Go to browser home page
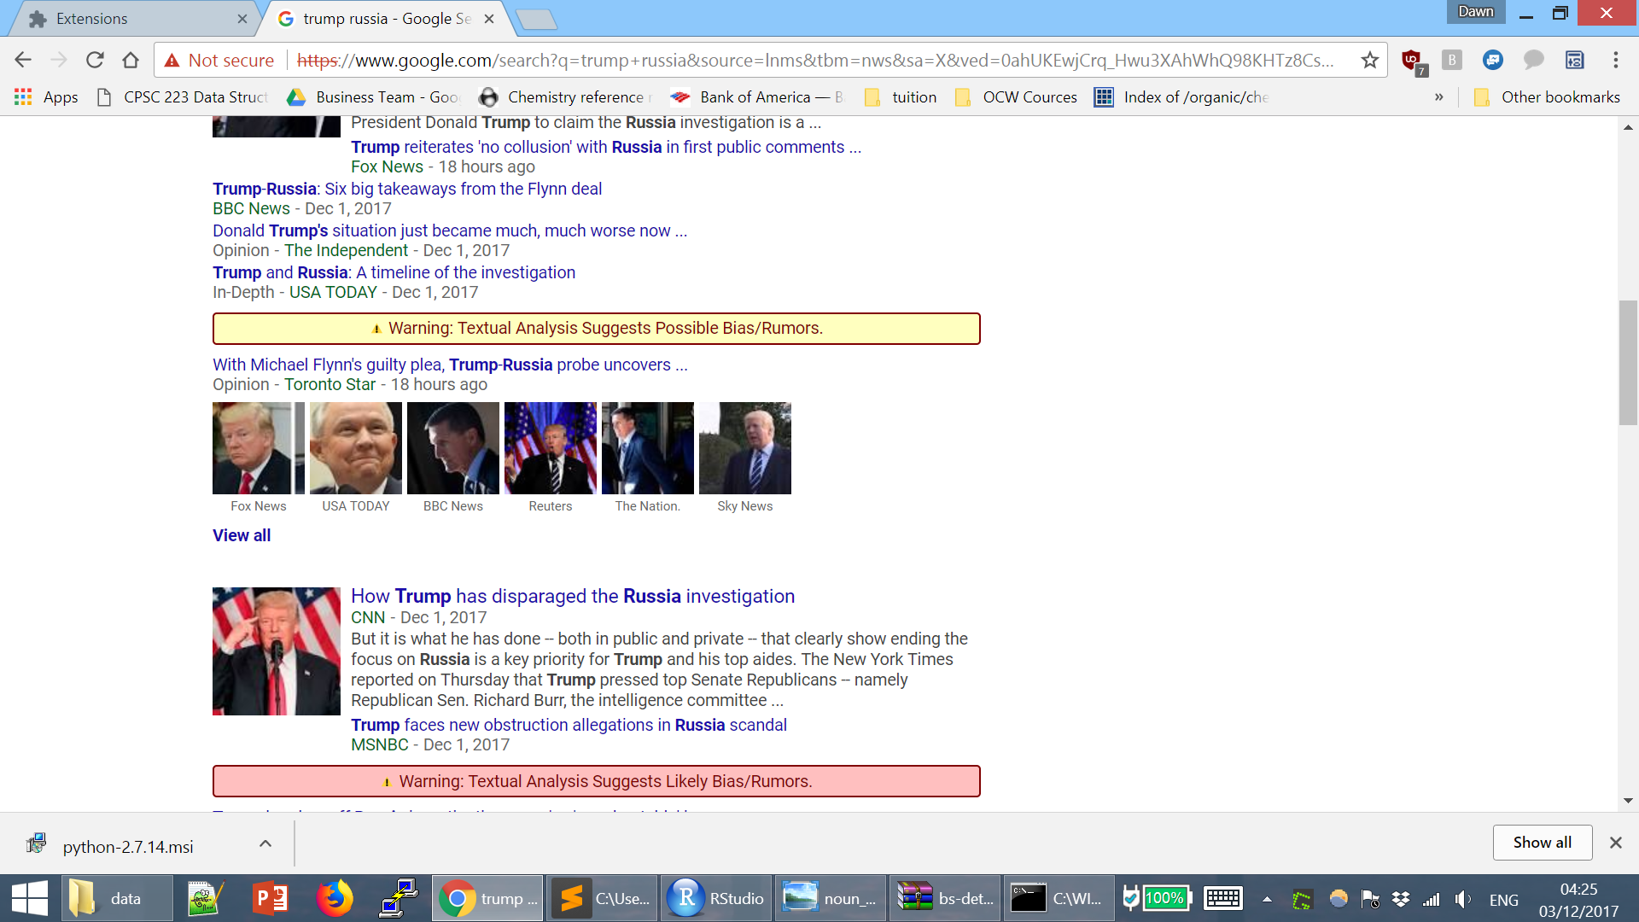1639x922 pixels. point(131,60)
